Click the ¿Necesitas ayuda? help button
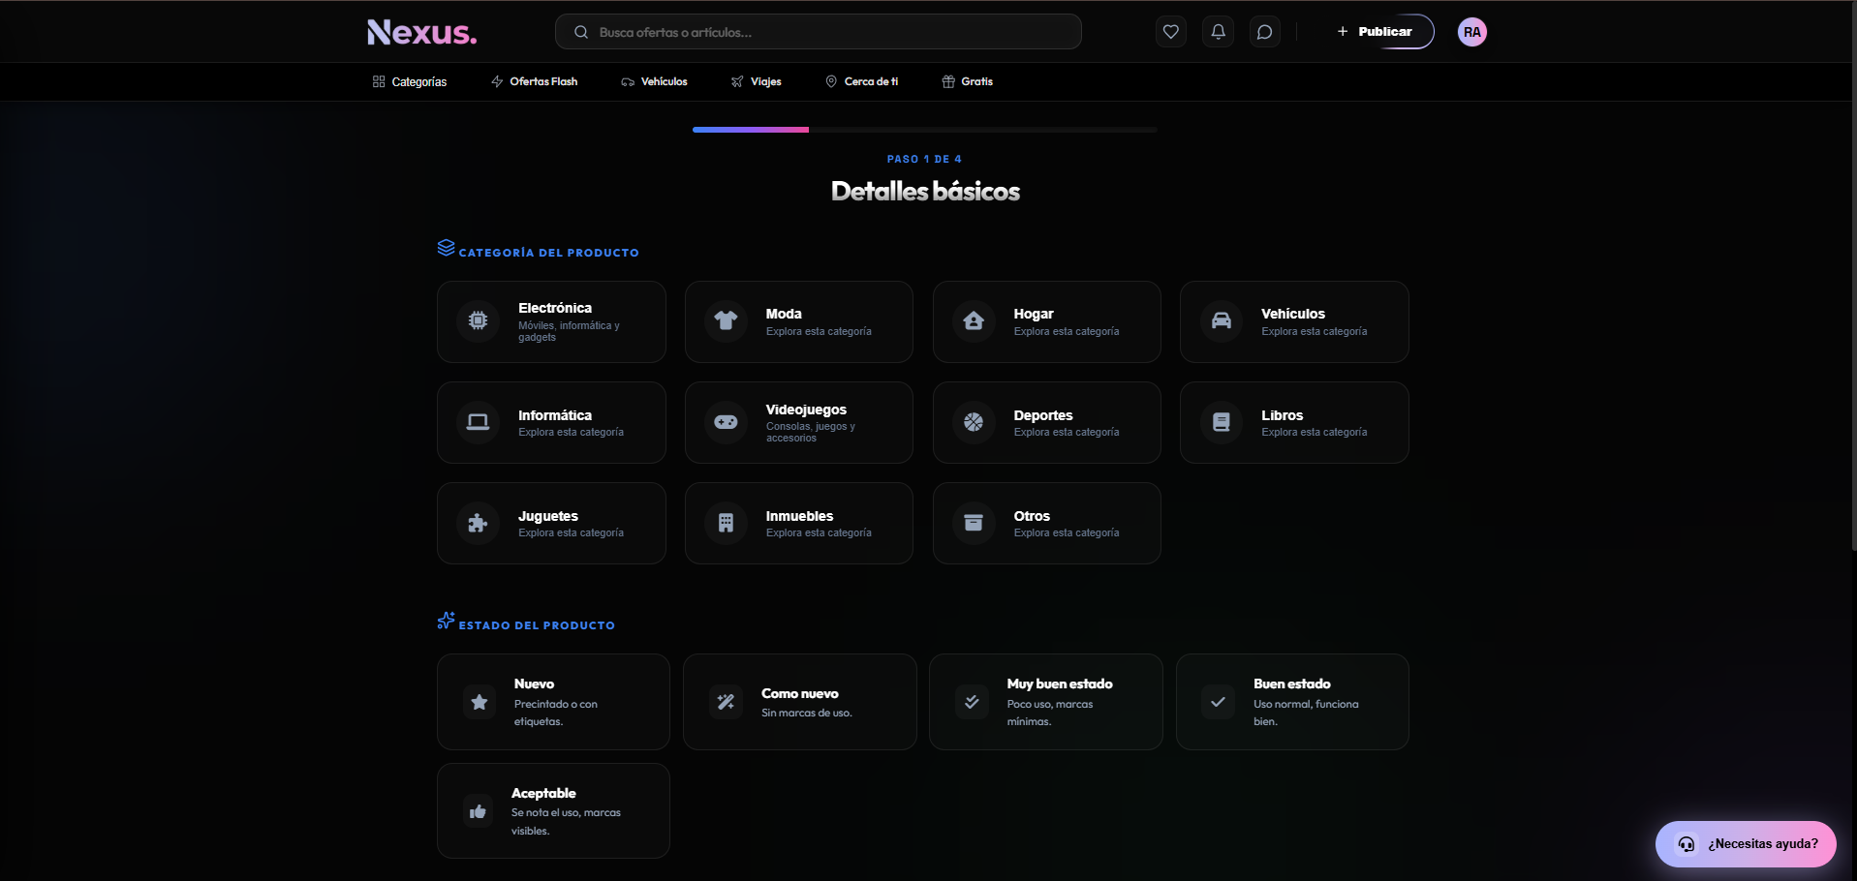This screenshot has width=1857, height=881. pos(1746,844)
